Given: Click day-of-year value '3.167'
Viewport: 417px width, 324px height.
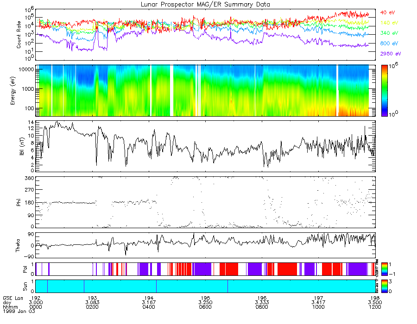Looking at the screenshot, I should [149, 303].
